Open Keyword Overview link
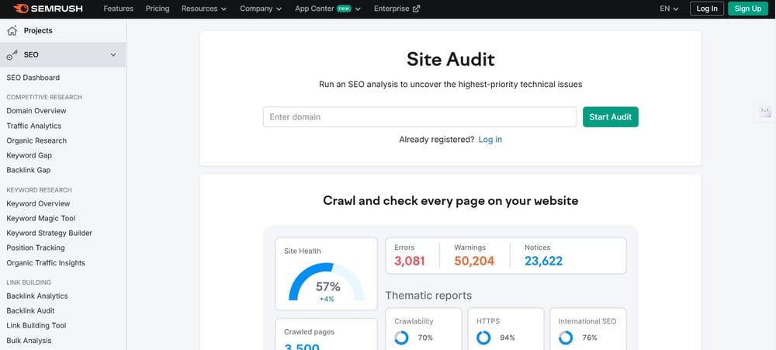 point(38,203)
